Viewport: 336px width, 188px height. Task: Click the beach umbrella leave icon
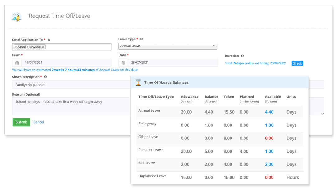click(x=16, y=16)
